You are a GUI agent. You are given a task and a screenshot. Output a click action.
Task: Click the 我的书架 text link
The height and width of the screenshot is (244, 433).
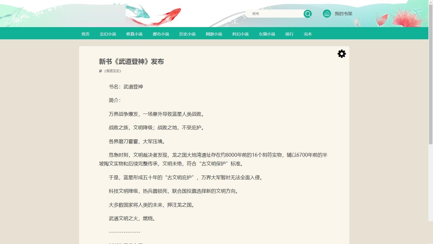[344, 13]
